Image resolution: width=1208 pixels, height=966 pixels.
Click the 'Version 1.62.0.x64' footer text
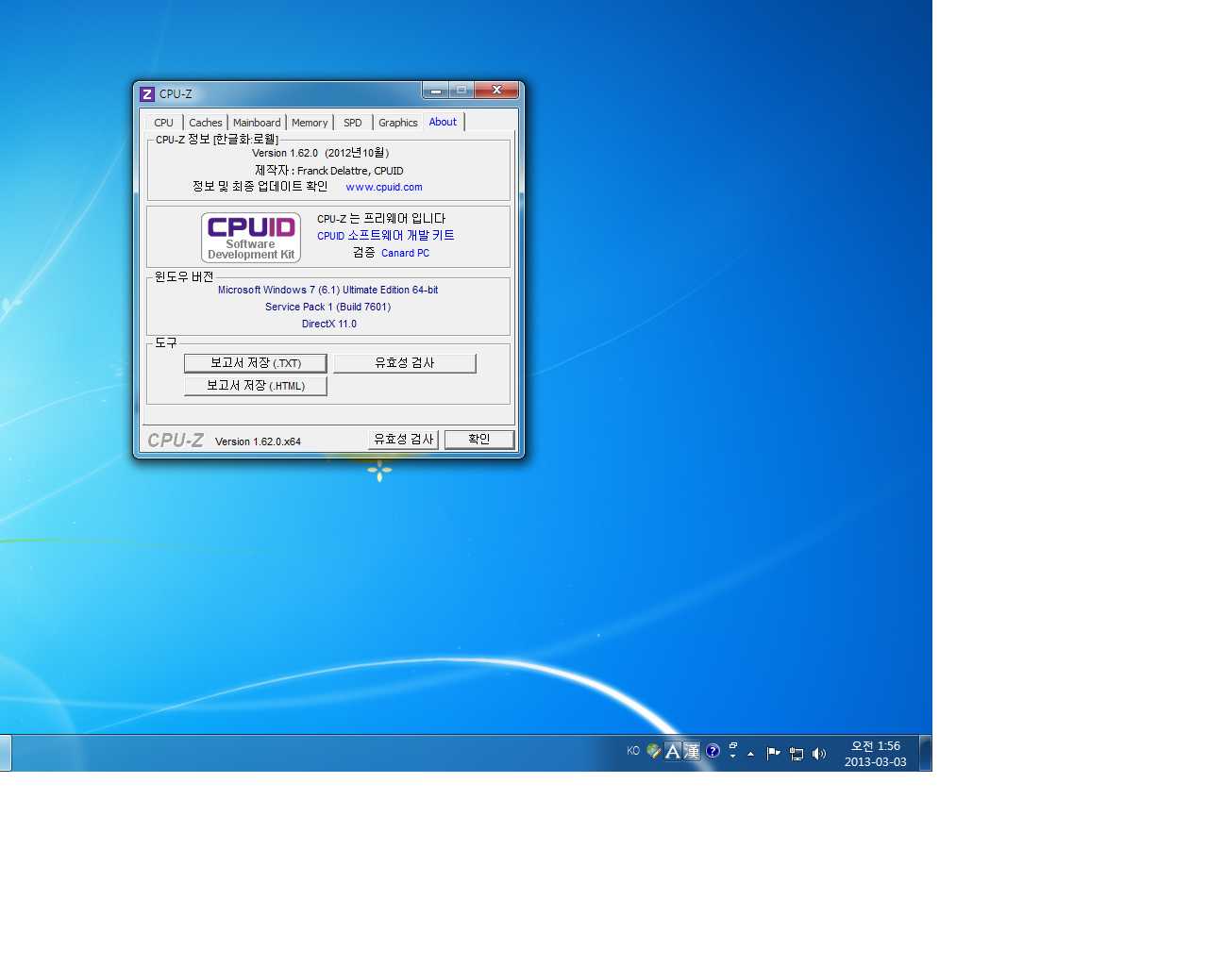pos(258,441)
